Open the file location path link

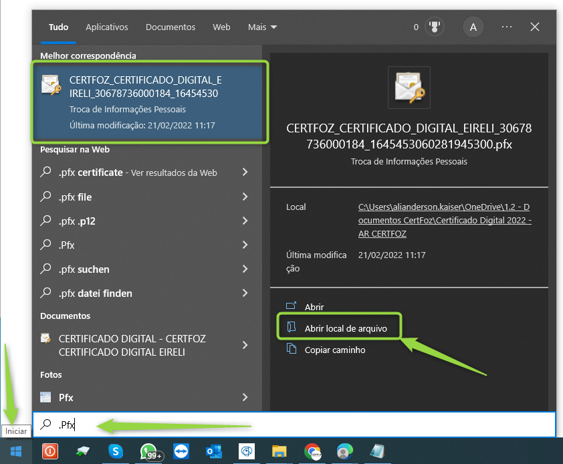click(x=445, y=221)
